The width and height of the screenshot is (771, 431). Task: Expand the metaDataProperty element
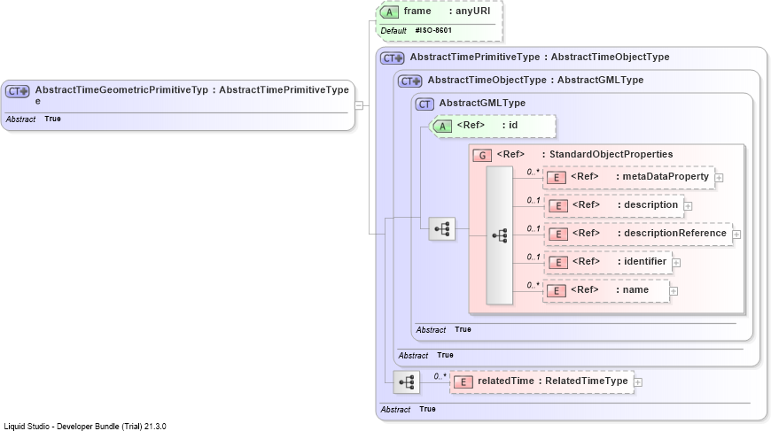tap(719, 178)
